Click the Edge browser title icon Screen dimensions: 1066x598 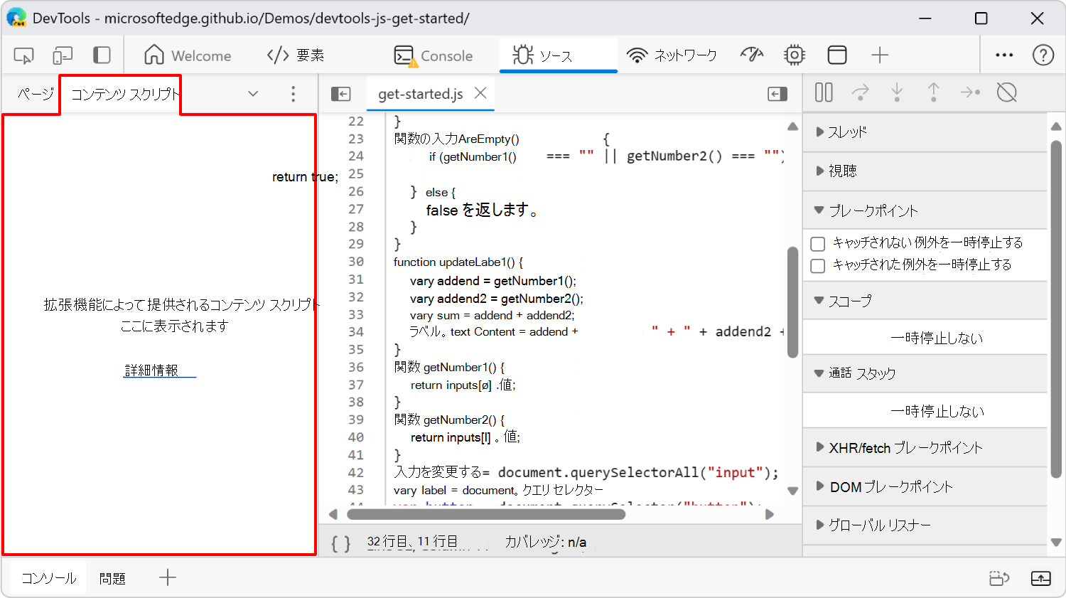coord(16,18)
